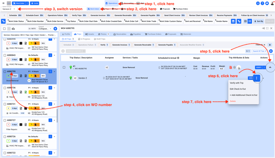Enter fullscreen for WO# 6080795 panel
This screenshot has width=275, height=158.
[267, 28]
